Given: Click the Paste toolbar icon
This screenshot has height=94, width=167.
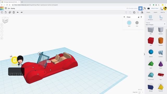Looking at the screenshot, I should coord(6,12).
